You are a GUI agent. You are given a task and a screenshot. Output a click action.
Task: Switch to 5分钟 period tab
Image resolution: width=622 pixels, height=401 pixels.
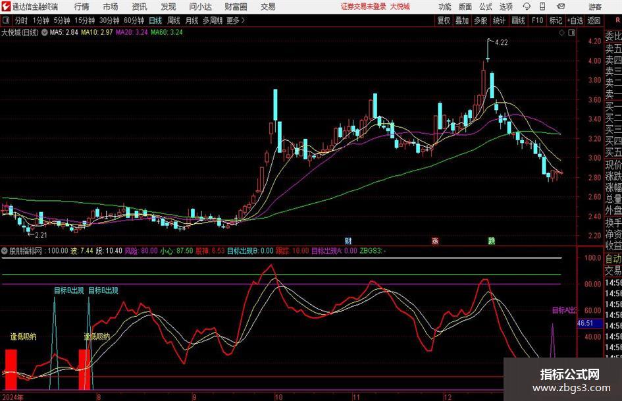click(62, 20)
